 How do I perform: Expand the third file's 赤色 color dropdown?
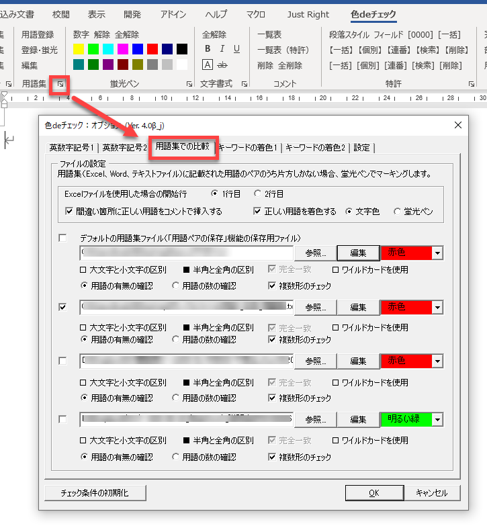(x=437, y=361)
